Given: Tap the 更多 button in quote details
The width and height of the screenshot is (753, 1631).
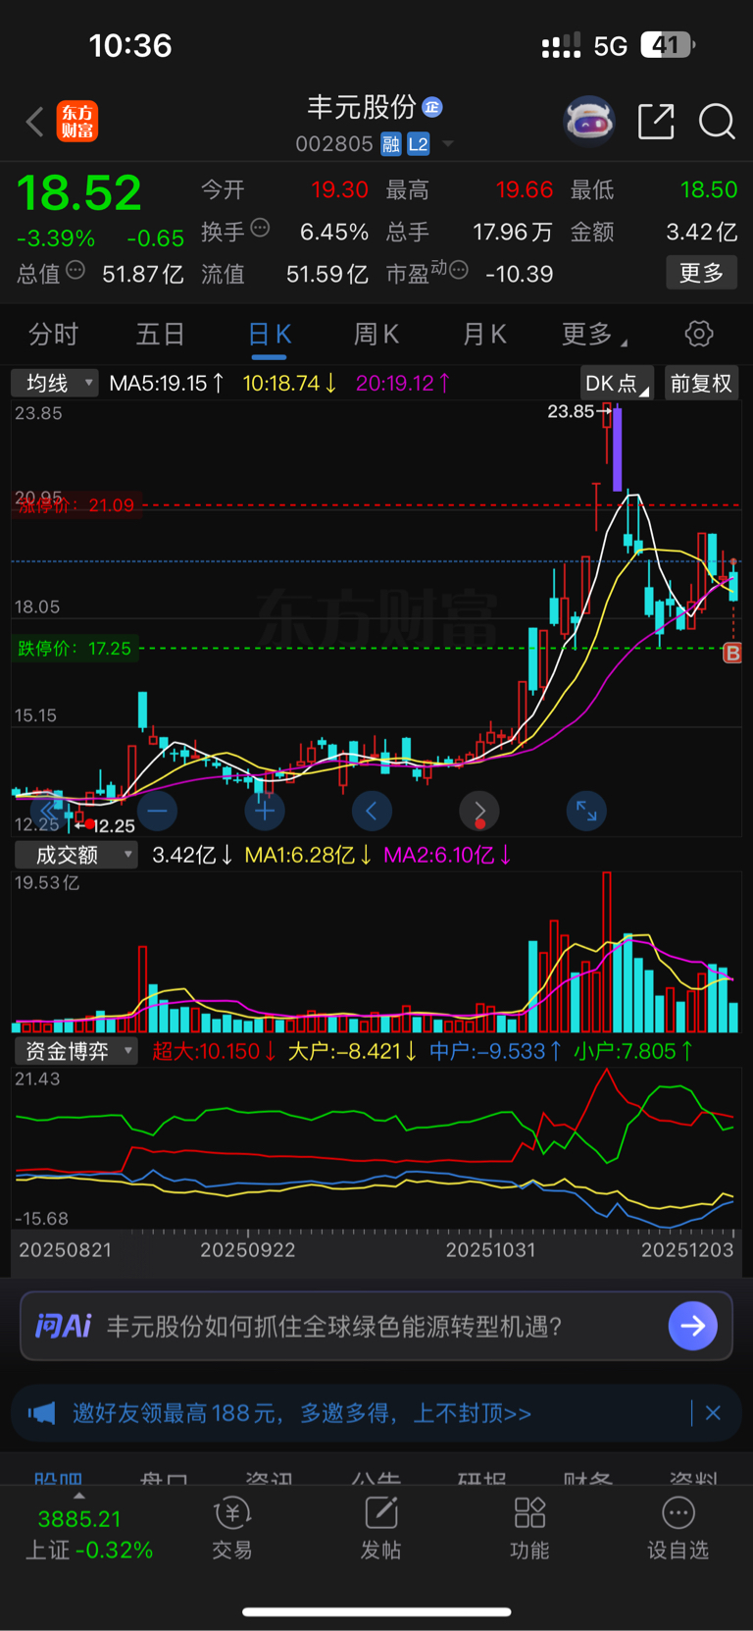Looking at the screenshot, I should pos(701,273).
